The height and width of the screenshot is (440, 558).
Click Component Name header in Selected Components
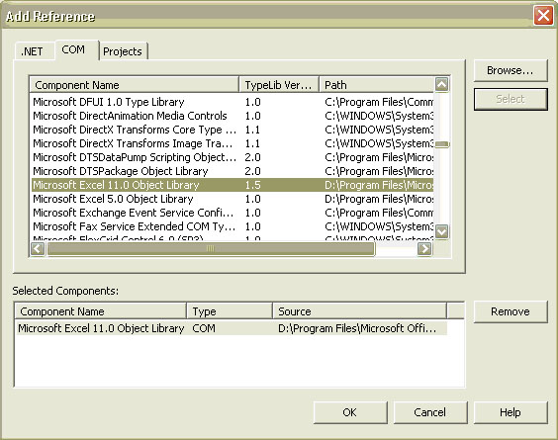[101, 311]
